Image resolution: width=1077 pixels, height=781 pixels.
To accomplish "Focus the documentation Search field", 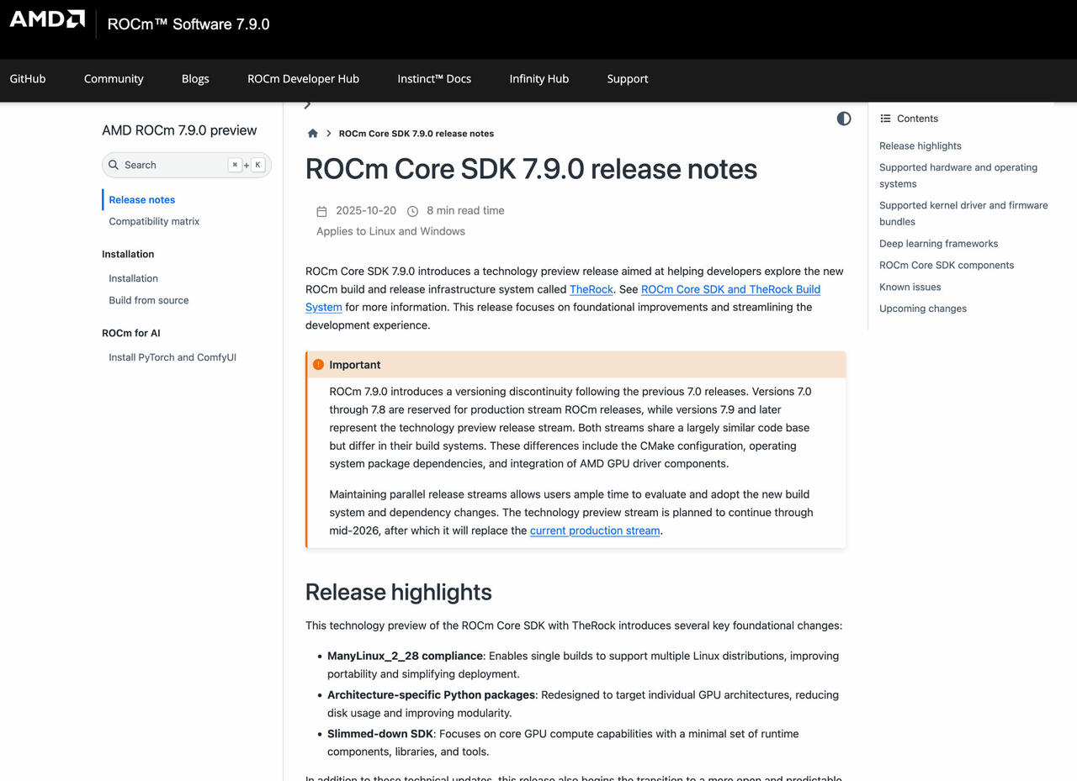I will (172, 165).
